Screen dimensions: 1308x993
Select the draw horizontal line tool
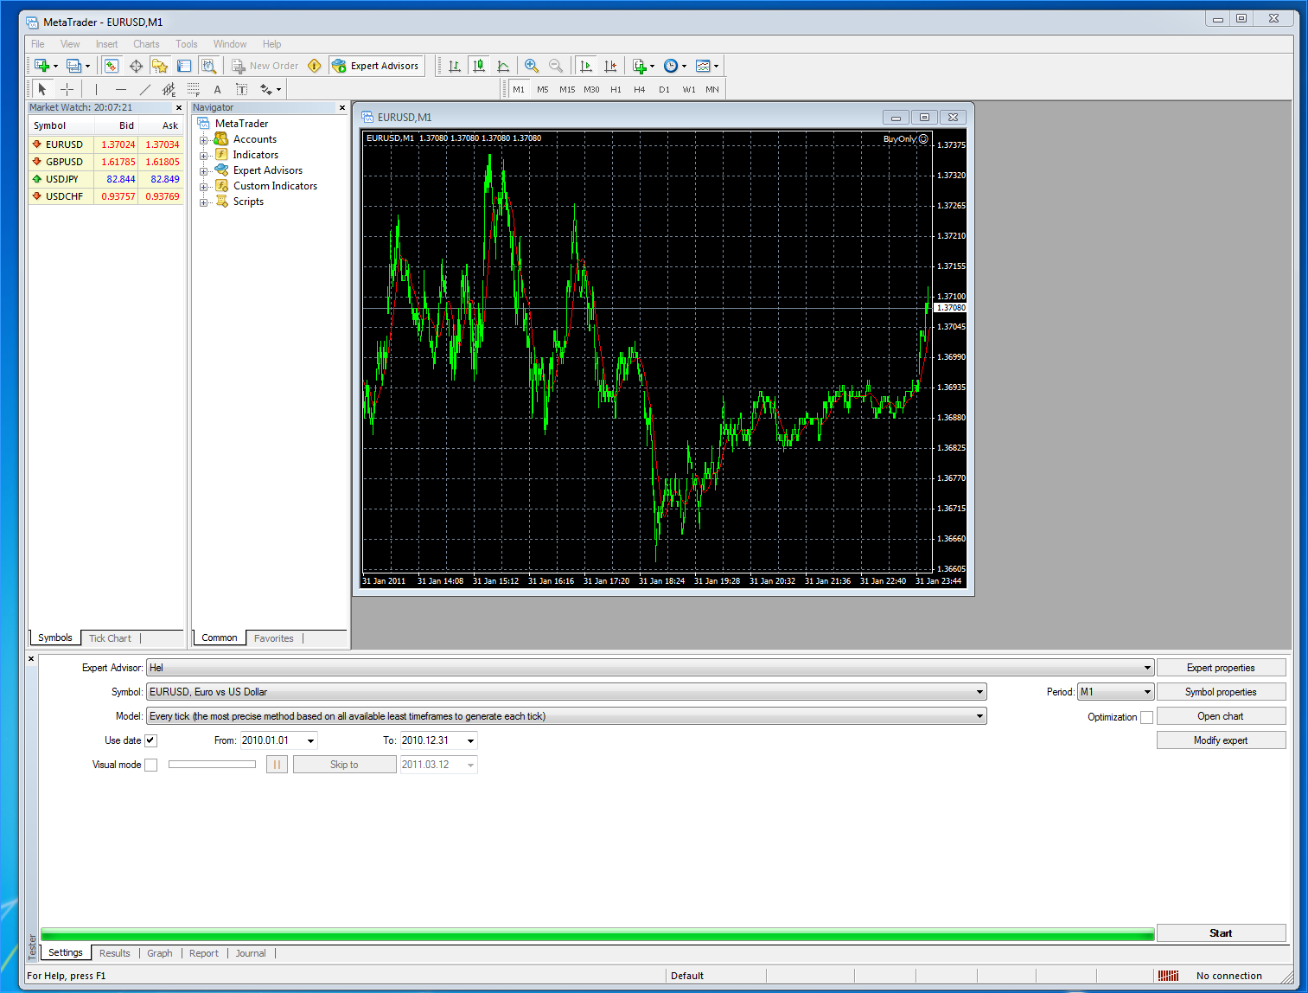(121, 89)
